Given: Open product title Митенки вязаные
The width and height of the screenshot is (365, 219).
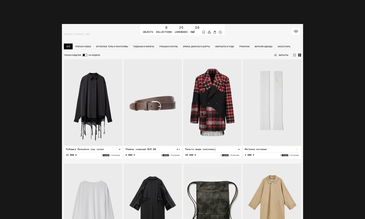Looking at the screenshot, I should [x=256, y=149].
